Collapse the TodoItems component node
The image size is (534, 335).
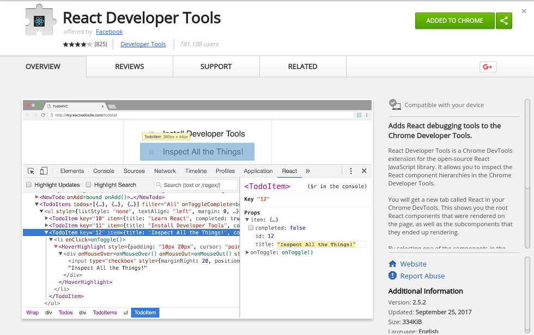37,204
